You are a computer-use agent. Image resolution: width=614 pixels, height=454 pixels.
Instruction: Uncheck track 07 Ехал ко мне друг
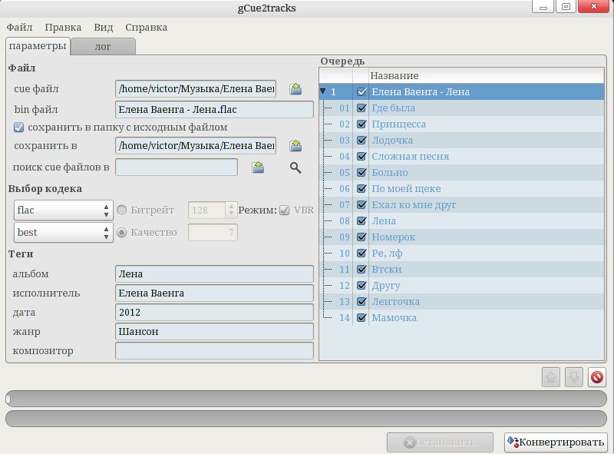[361, 204]
